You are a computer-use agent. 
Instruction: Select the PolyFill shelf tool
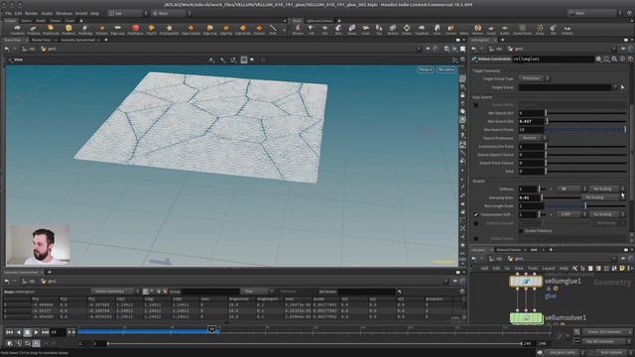click(151, 29)
